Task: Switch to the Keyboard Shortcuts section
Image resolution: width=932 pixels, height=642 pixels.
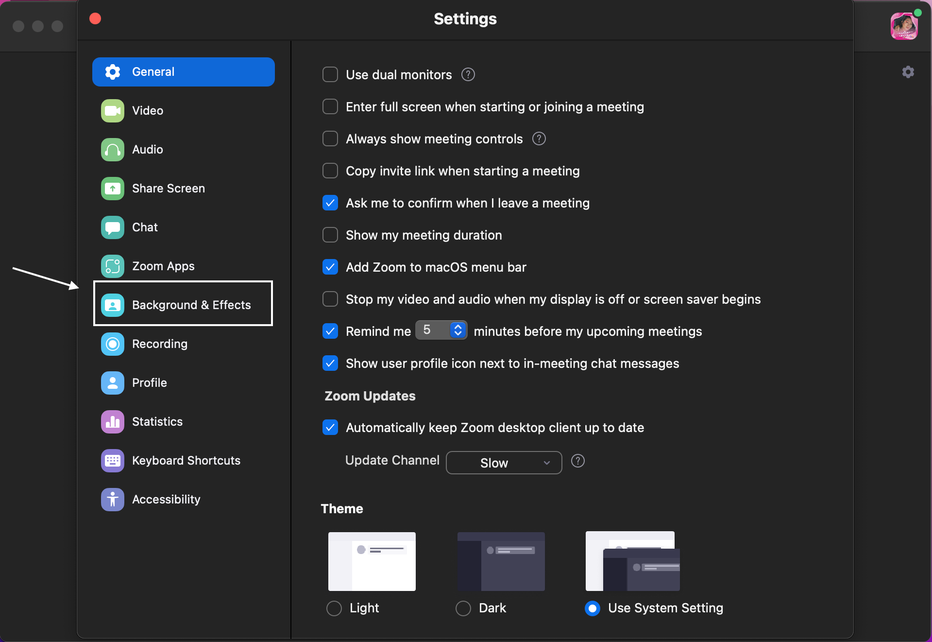Action: point(186,461)
